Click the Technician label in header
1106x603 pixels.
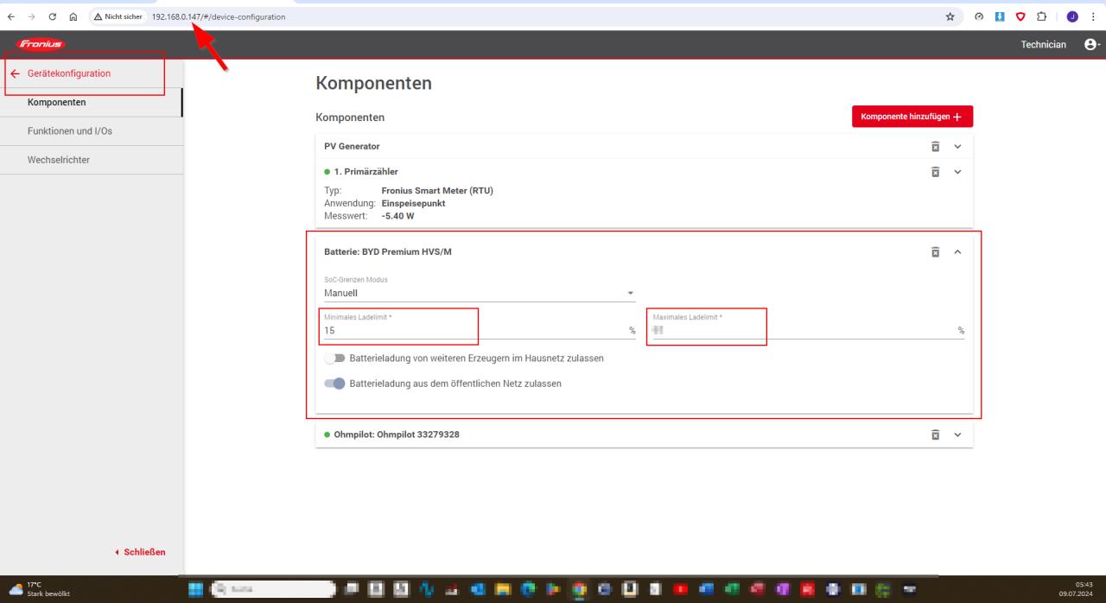pyautogui.click(x=1043, y=44)
